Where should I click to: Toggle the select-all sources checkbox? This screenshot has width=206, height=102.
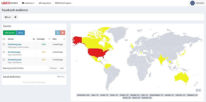pyautogui.click(x=4, y=39)
